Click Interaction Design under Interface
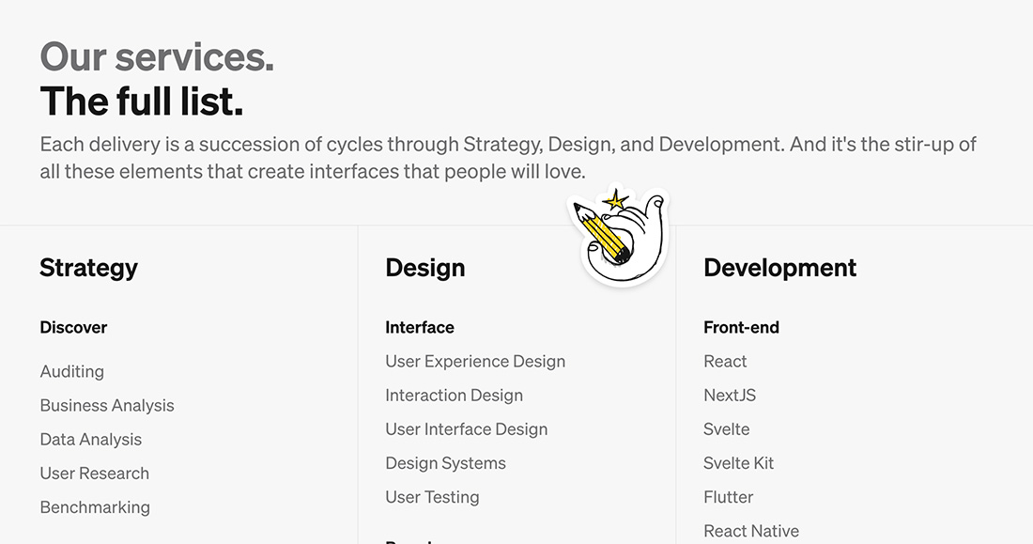 pyautogui.click(x=454, y=395)
